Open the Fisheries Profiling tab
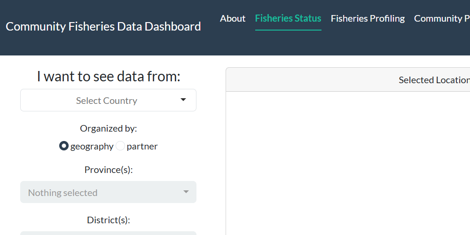Viewport: 470px width, 235px height. tap(368, 18)
